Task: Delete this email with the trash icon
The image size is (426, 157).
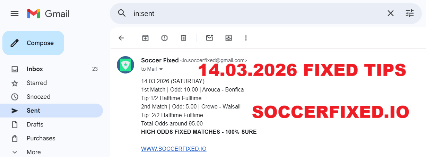Action: click(183, 38)
